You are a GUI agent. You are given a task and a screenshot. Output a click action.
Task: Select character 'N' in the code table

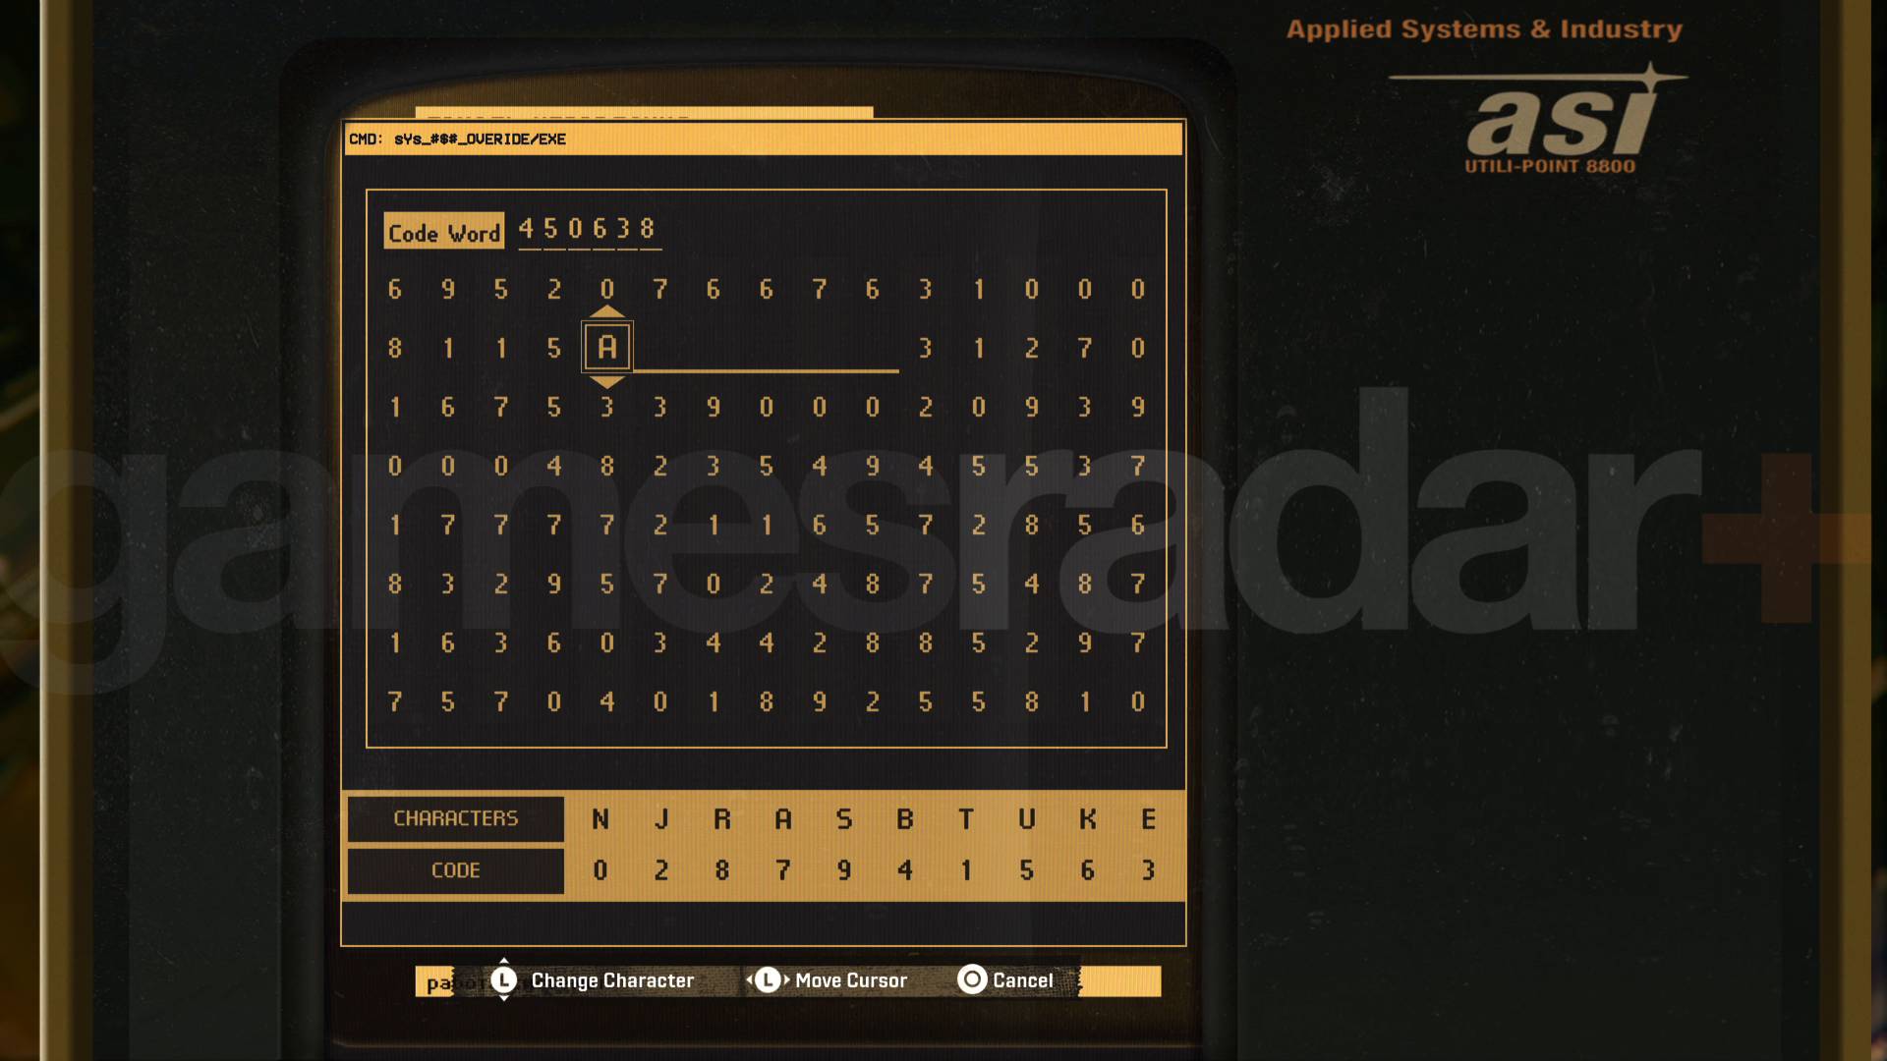pyautogui.click(x=599, y=816)
